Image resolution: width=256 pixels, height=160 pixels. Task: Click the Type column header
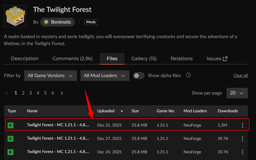point(12,111)
